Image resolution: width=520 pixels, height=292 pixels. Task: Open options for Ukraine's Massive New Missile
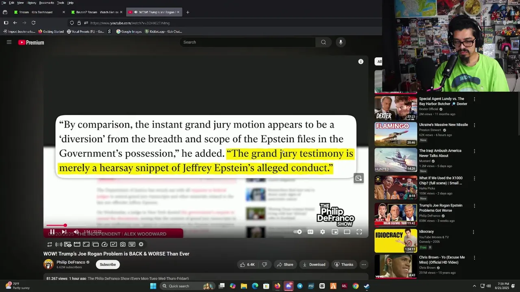click(x=474, y=125)
